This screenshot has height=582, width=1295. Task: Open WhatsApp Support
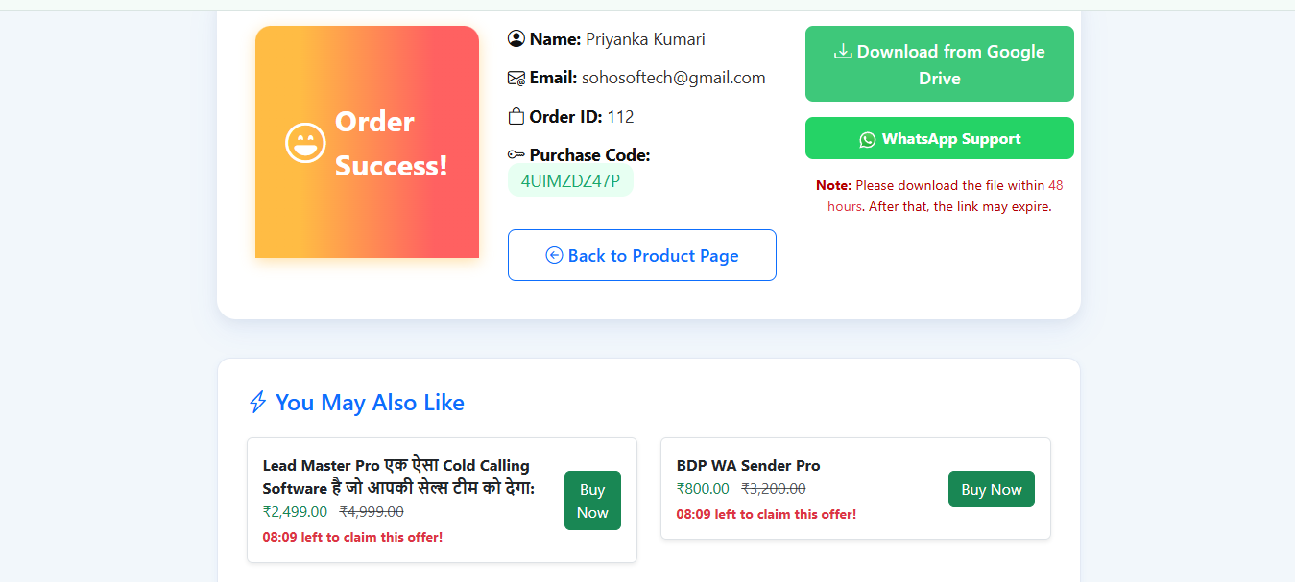click(939, 139)
